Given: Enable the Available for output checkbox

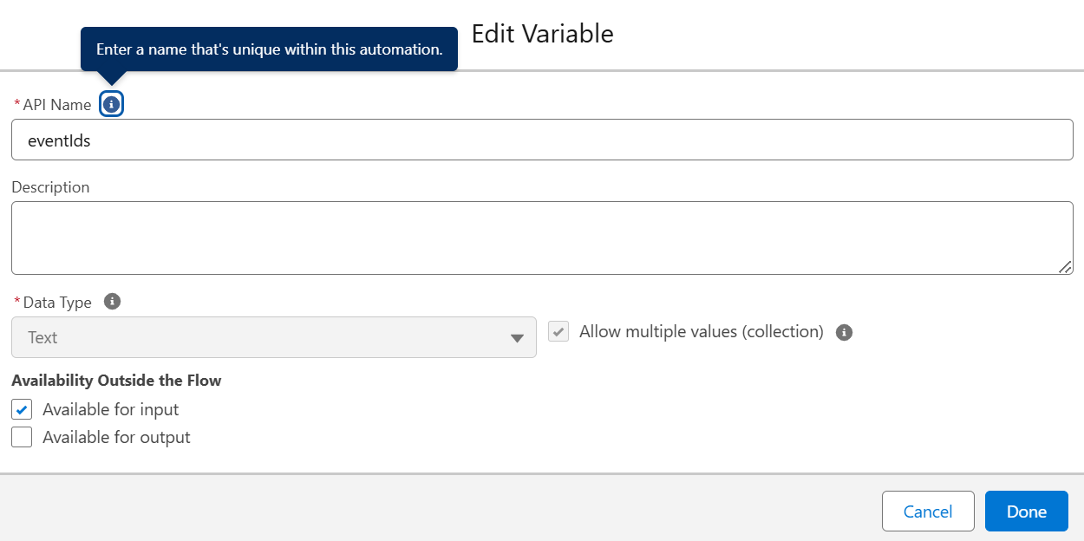Looking at the screenshot, I should (23, 437).
